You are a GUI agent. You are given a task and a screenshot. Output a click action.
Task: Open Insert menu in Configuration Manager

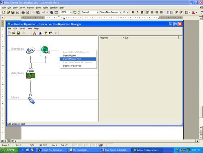(x=22, y=28)
